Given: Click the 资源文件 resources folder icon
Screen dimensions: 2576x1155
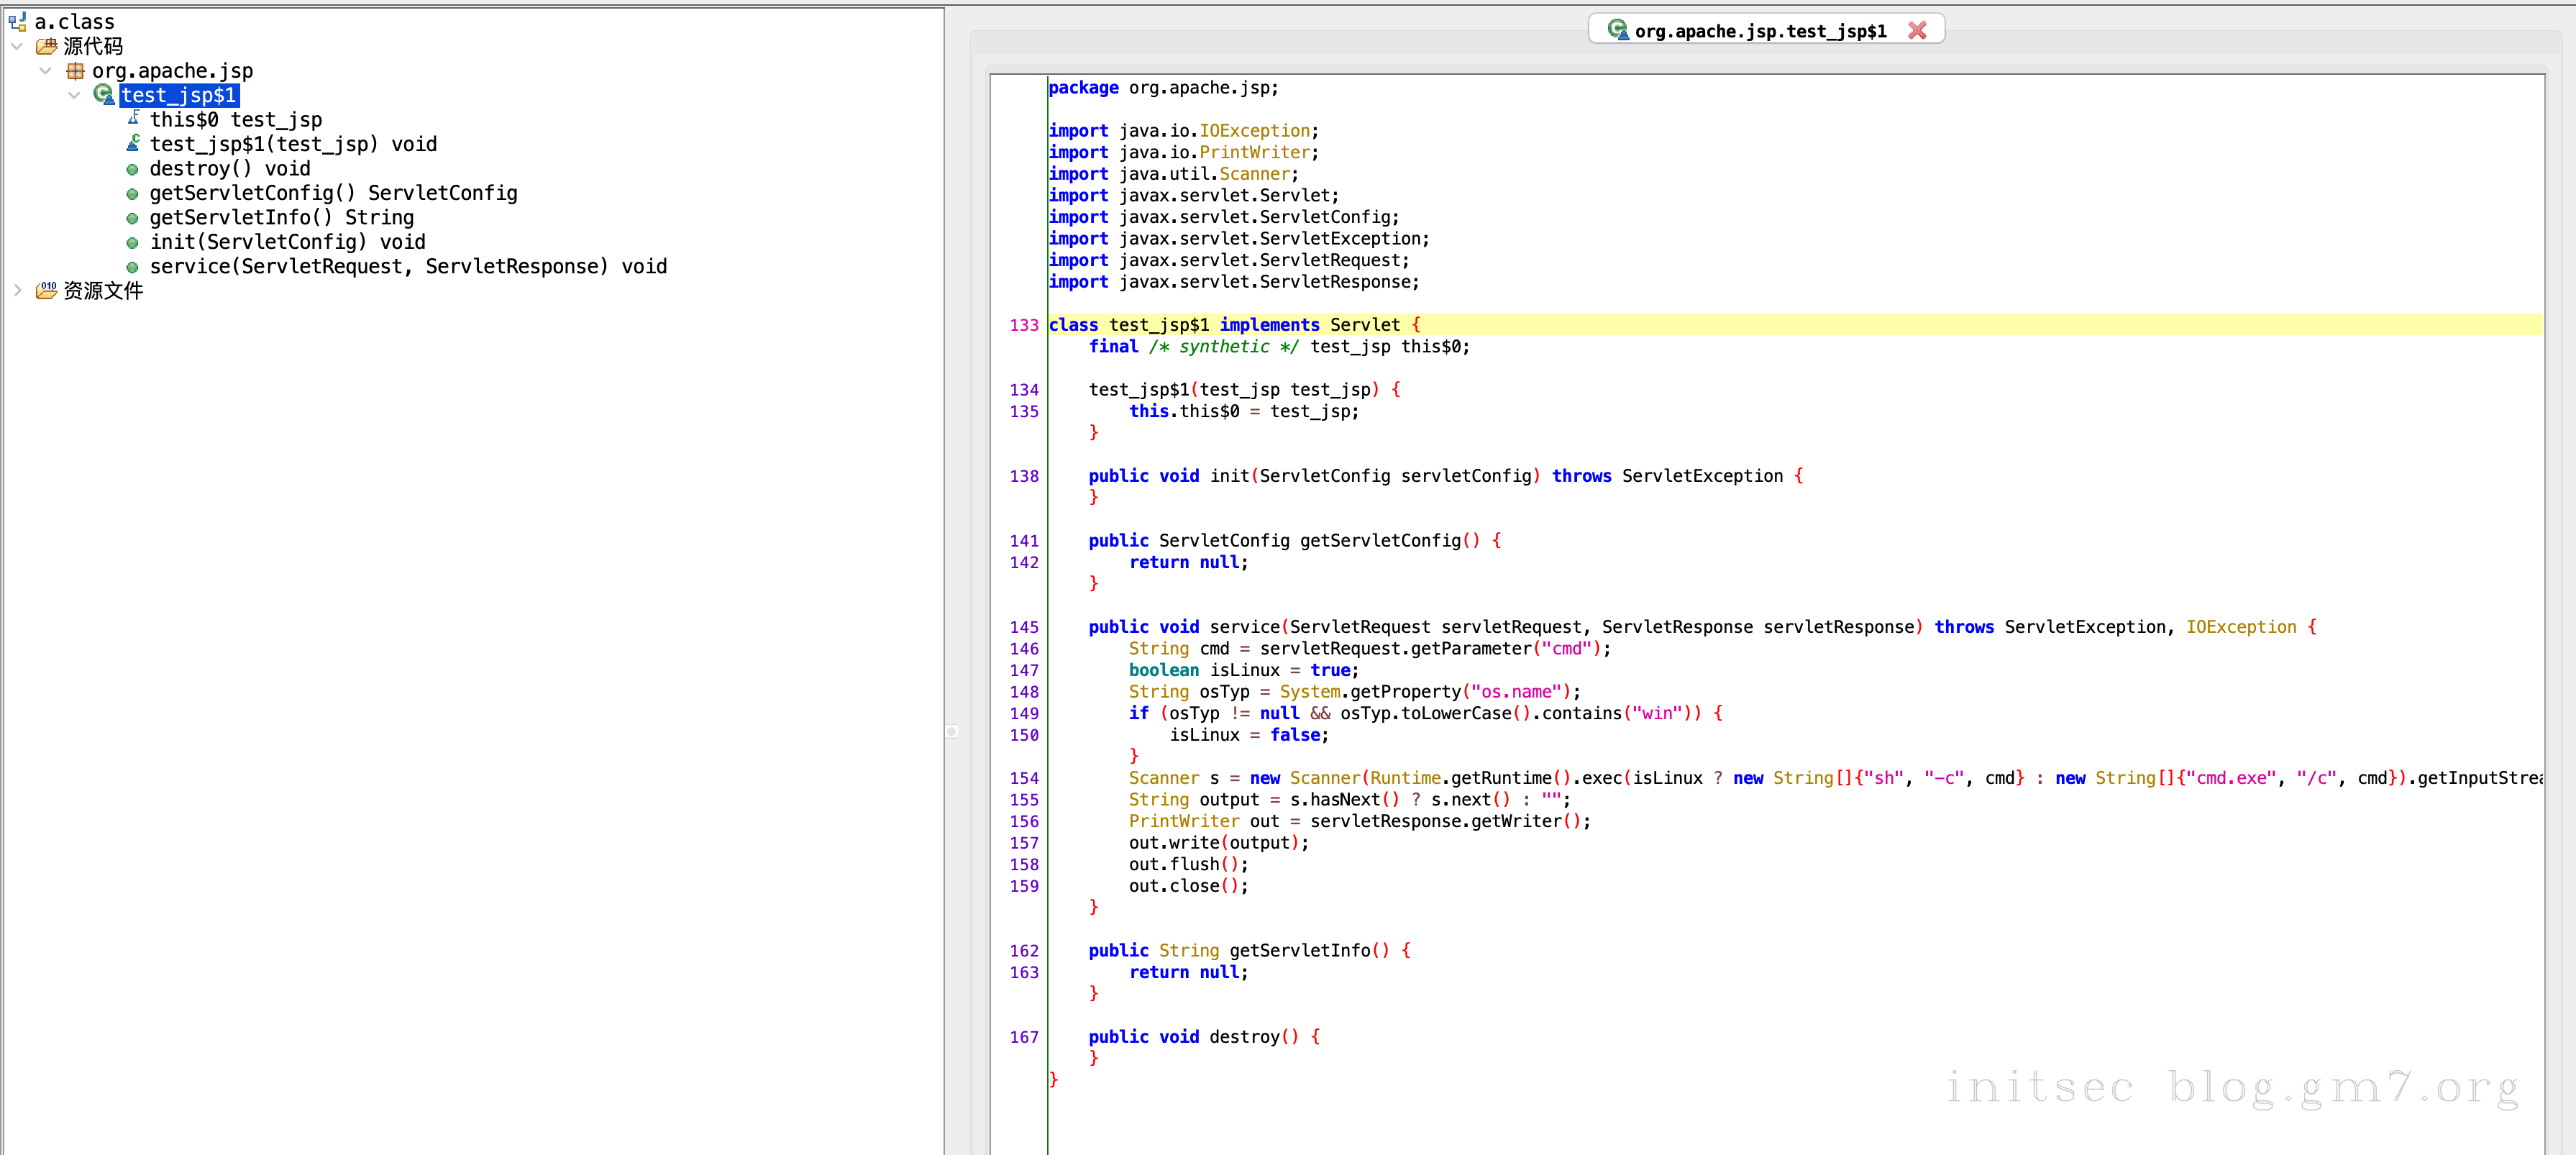Looking at the screenshot, I should 46,291.
